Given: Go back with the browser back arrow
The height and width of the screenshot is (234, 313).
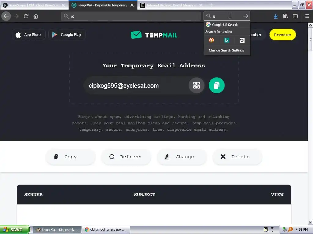Looking at the screenshot, I should tap(6, 16).
